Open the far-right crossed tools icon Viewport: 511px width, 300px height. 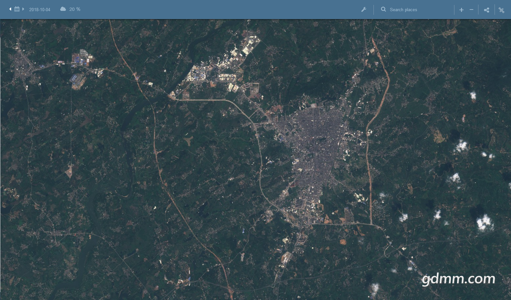click(x=501, y=10)
